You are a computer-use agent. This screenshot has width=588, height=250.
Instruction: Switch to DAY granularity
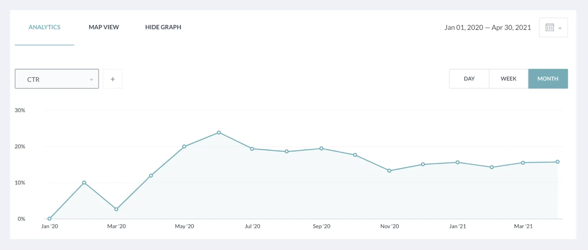coord(469,79)
